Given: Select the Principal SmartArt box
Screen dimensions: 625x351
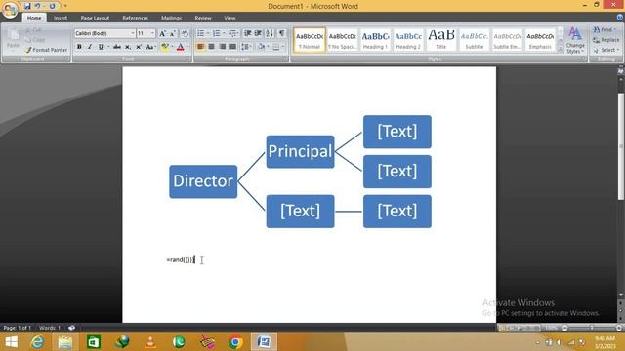Looking at the screenshot, I should coord(300,152).
